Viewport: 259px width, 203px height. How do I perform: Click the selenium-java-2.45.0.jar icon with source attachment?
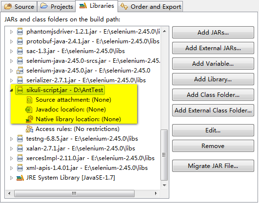click(20, 71)
